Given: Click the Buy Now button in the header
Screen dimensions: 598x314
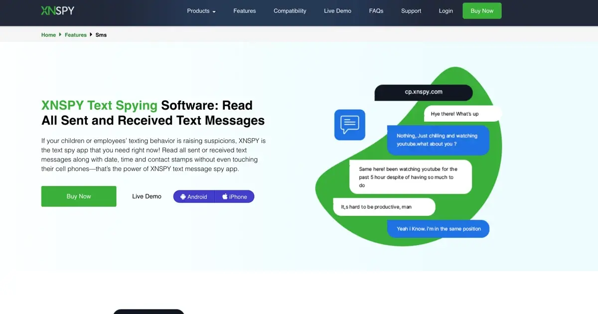Looking at the screenshot, I should [482, 11].
